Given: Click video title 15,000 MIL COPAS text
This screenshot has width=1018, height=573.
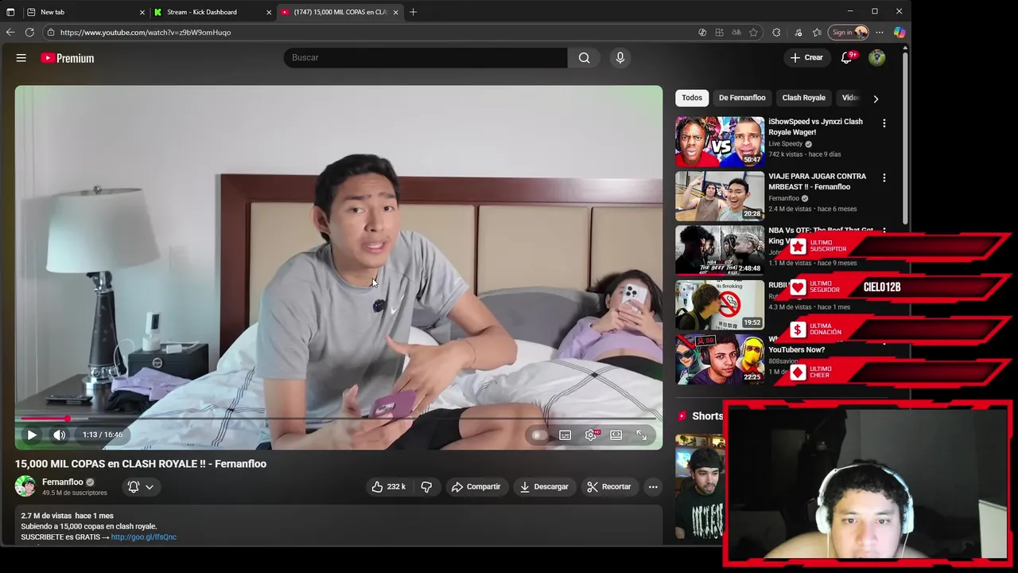Looking at the screenshot, I should [x=141, y=464].
